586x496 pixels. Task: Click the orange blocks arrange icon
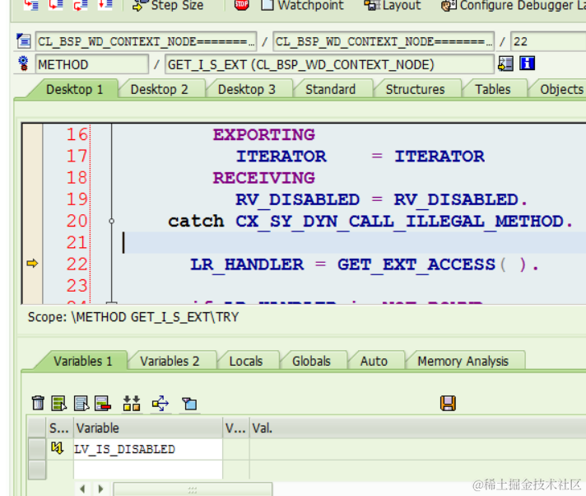pyautogui.click(x=132, y=403)
